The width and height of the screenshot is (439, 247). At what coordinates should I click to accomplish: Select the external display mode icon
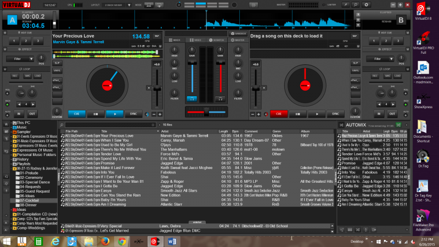159,5
